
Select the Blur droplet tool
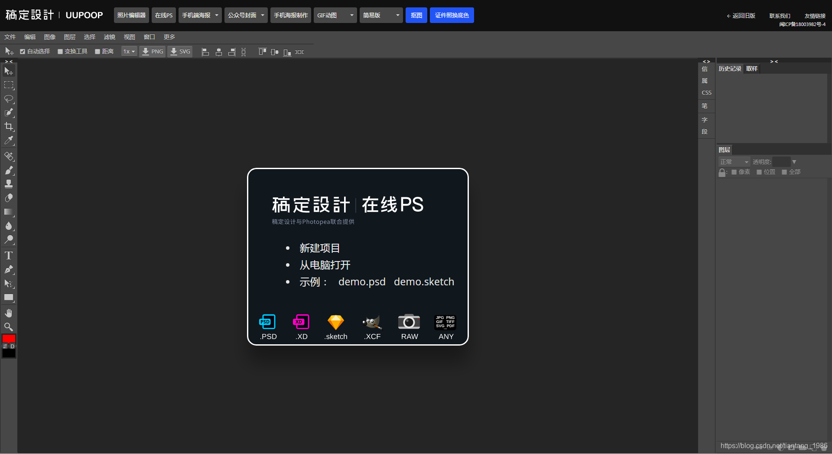9,226
